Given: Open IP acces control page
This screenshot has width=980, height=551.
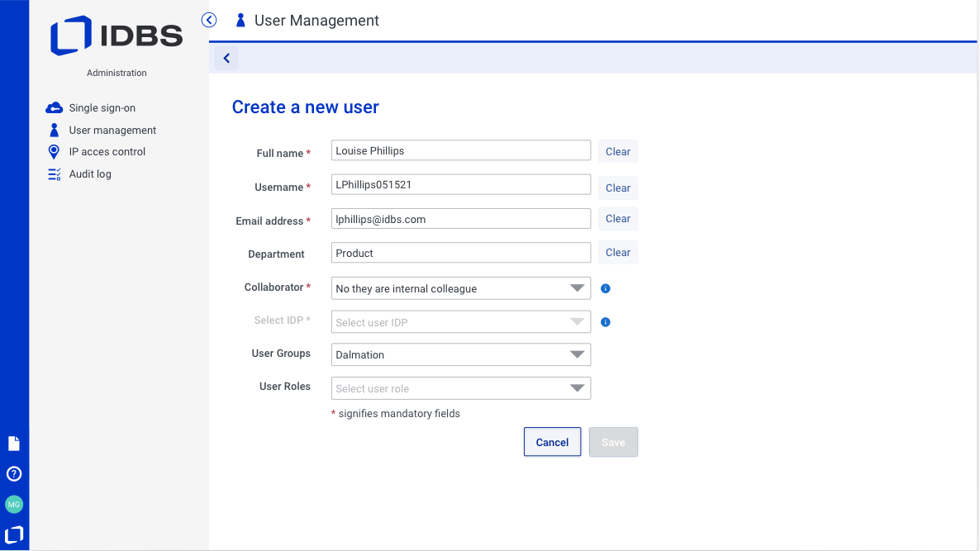Looking at the screenshot, I should click(x=107, y=152).
